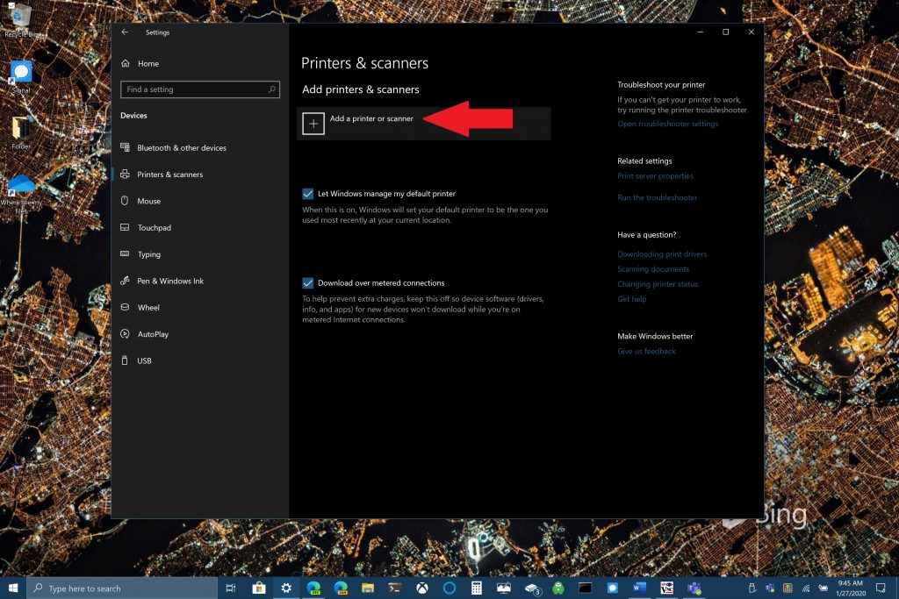Screen dimensions: 899x599
Task: Select the OneDrive Where are my files shortcut
Action: pos(21,194)
